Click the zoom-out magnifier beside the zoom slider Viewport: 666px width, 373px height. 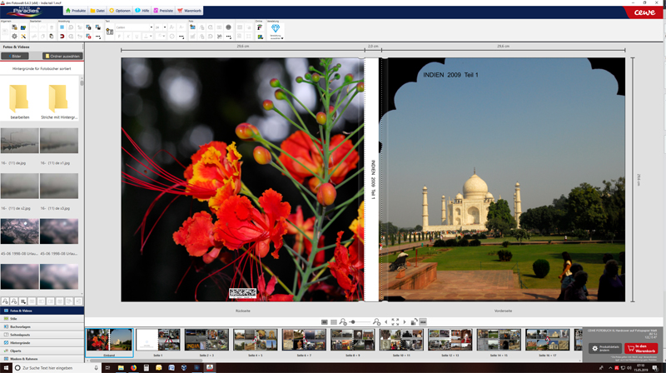click(343, 321)
